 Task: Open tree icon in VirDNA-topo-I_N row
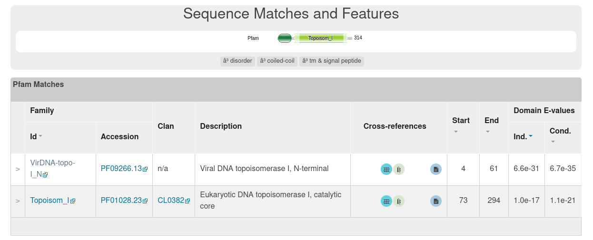(399, 169)
